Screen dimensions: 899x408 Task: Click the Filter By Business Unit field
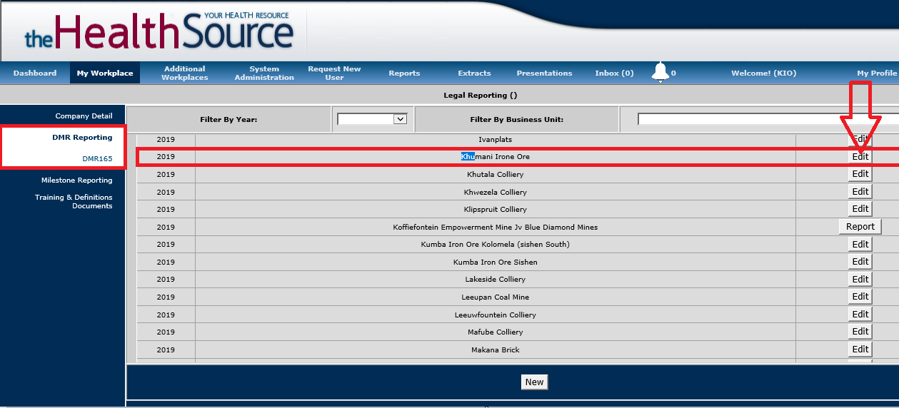768,119
